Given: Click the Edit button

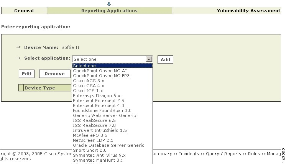Looking at the screenshot, I should click(x=26, y=74).
